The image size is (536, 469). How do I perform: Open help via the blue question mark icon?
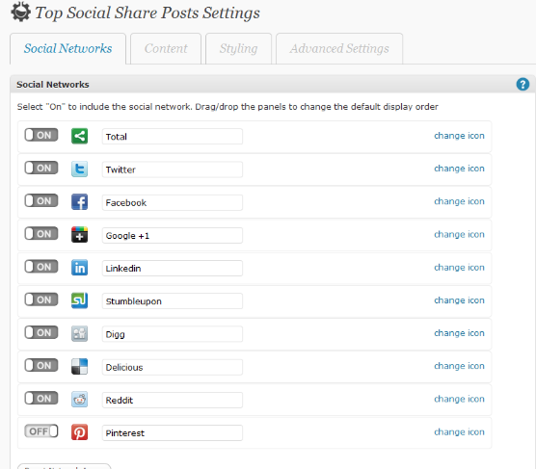click(523, 84)
